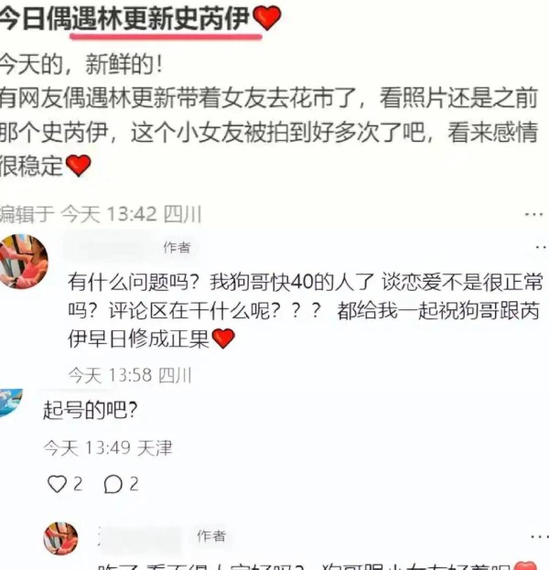Reply to the "起号的吧?" comment
549x570 pixels.
click(x=113, y=484)
